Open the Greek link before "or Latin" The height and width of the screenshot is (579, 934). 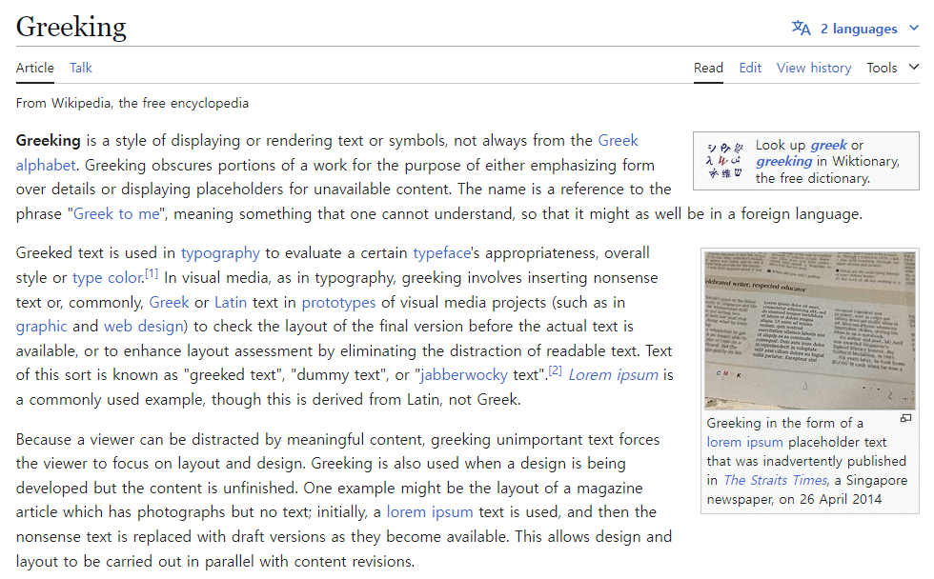click(169, 302)
